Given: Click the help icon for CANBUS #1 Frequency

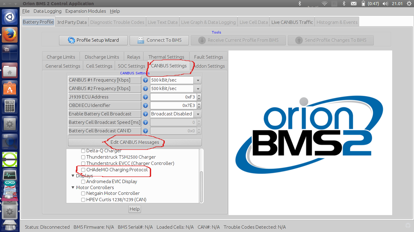Looking at the screenshot, I should 145,80.
